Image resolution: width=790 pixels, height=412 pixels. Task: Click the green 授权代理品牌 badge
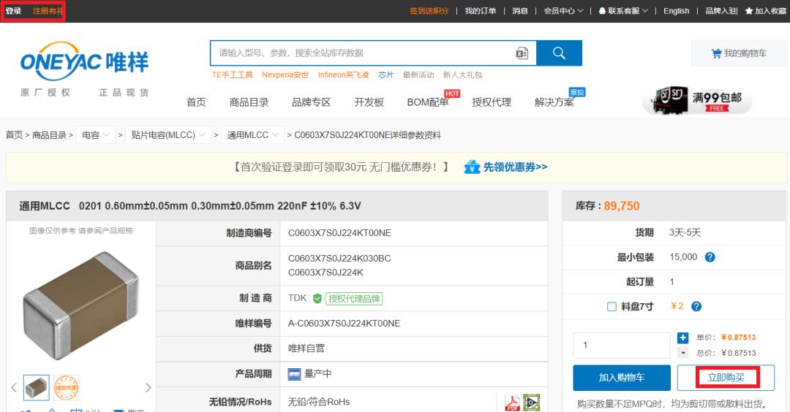(354, 298)
